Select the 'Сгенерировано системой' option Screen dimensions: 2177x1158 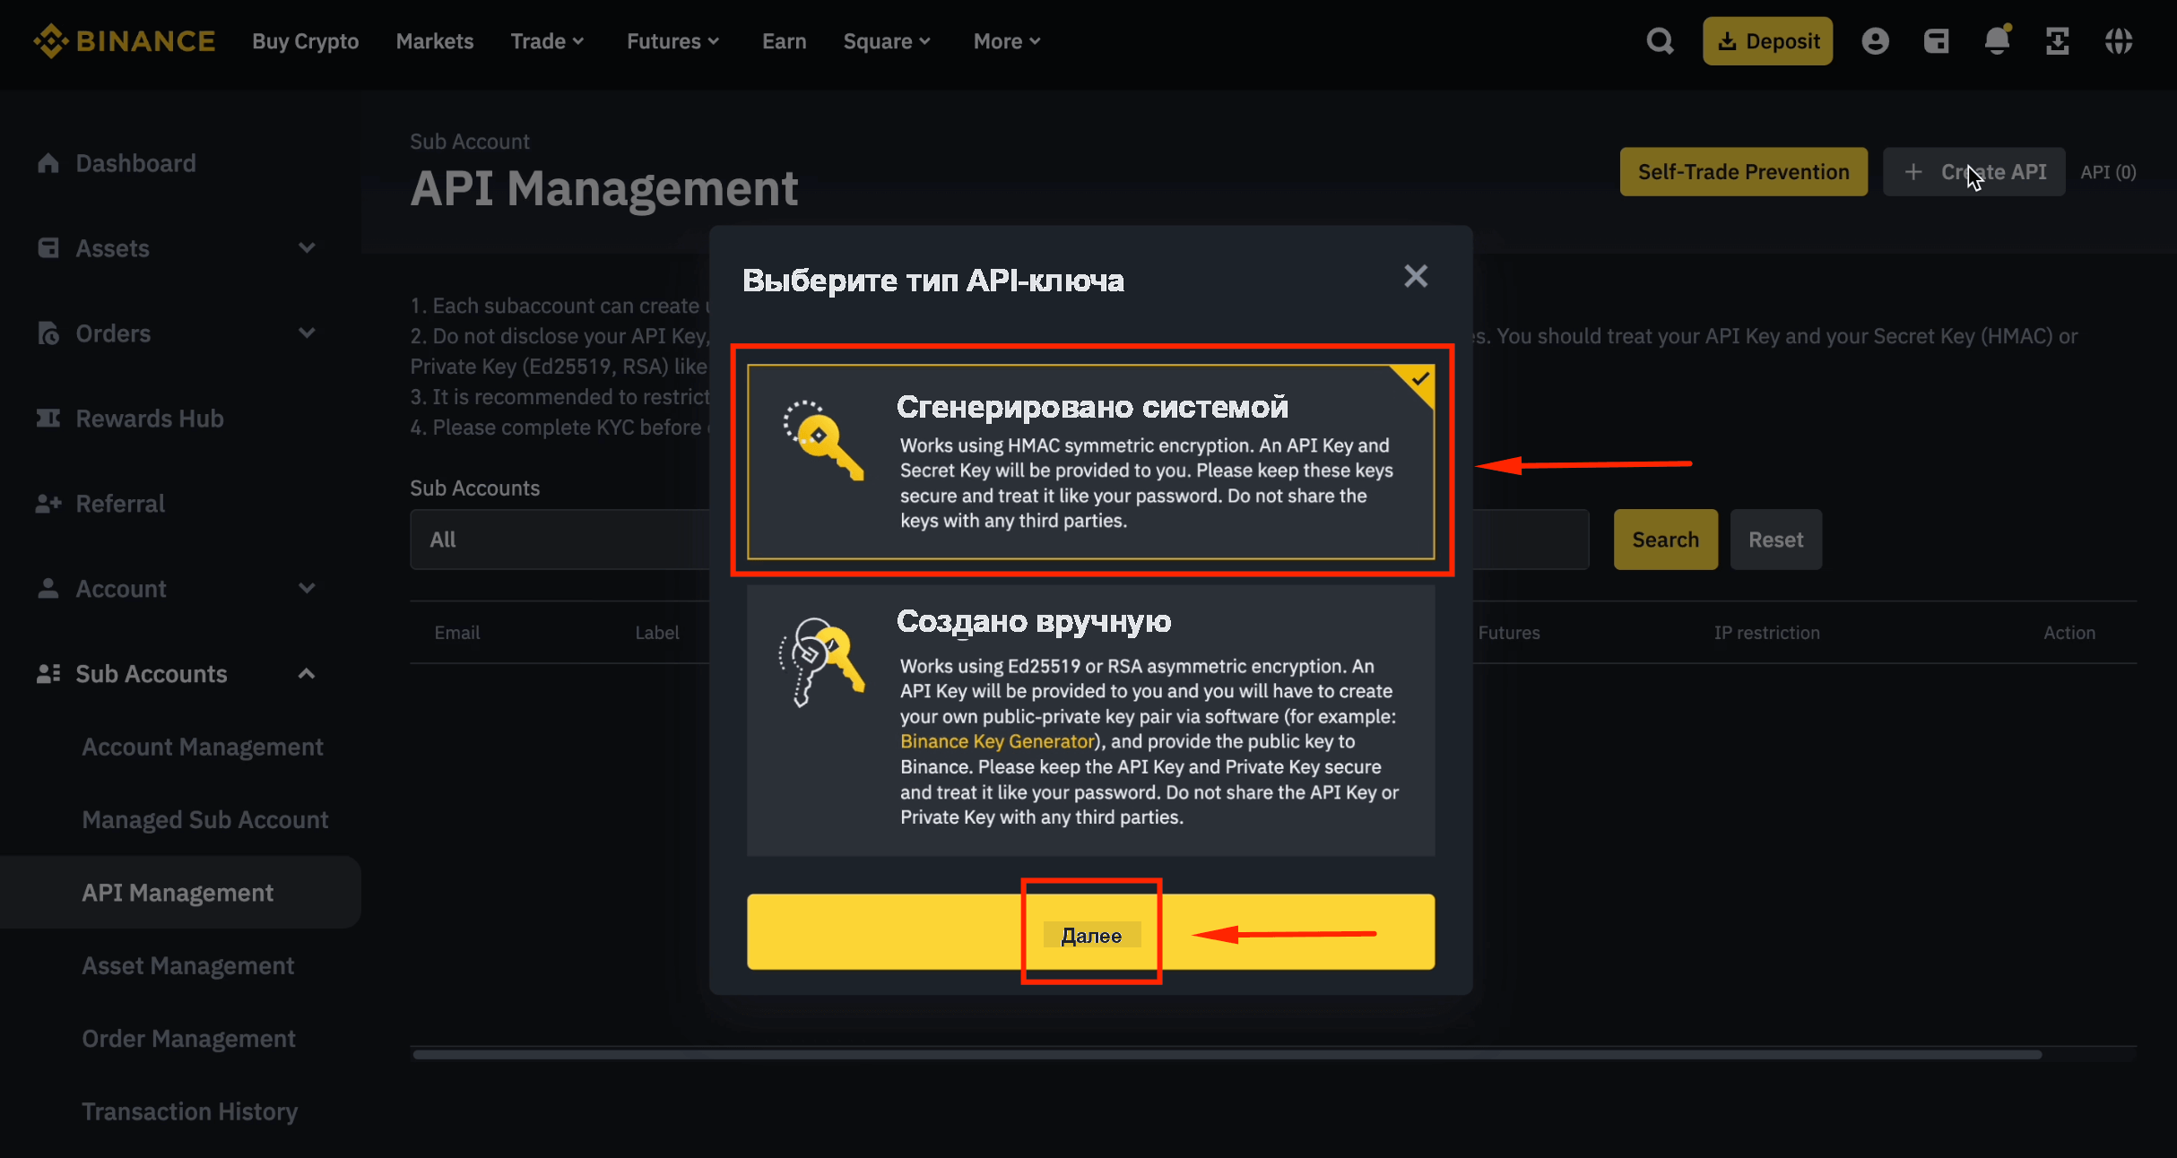[1091, 462]
